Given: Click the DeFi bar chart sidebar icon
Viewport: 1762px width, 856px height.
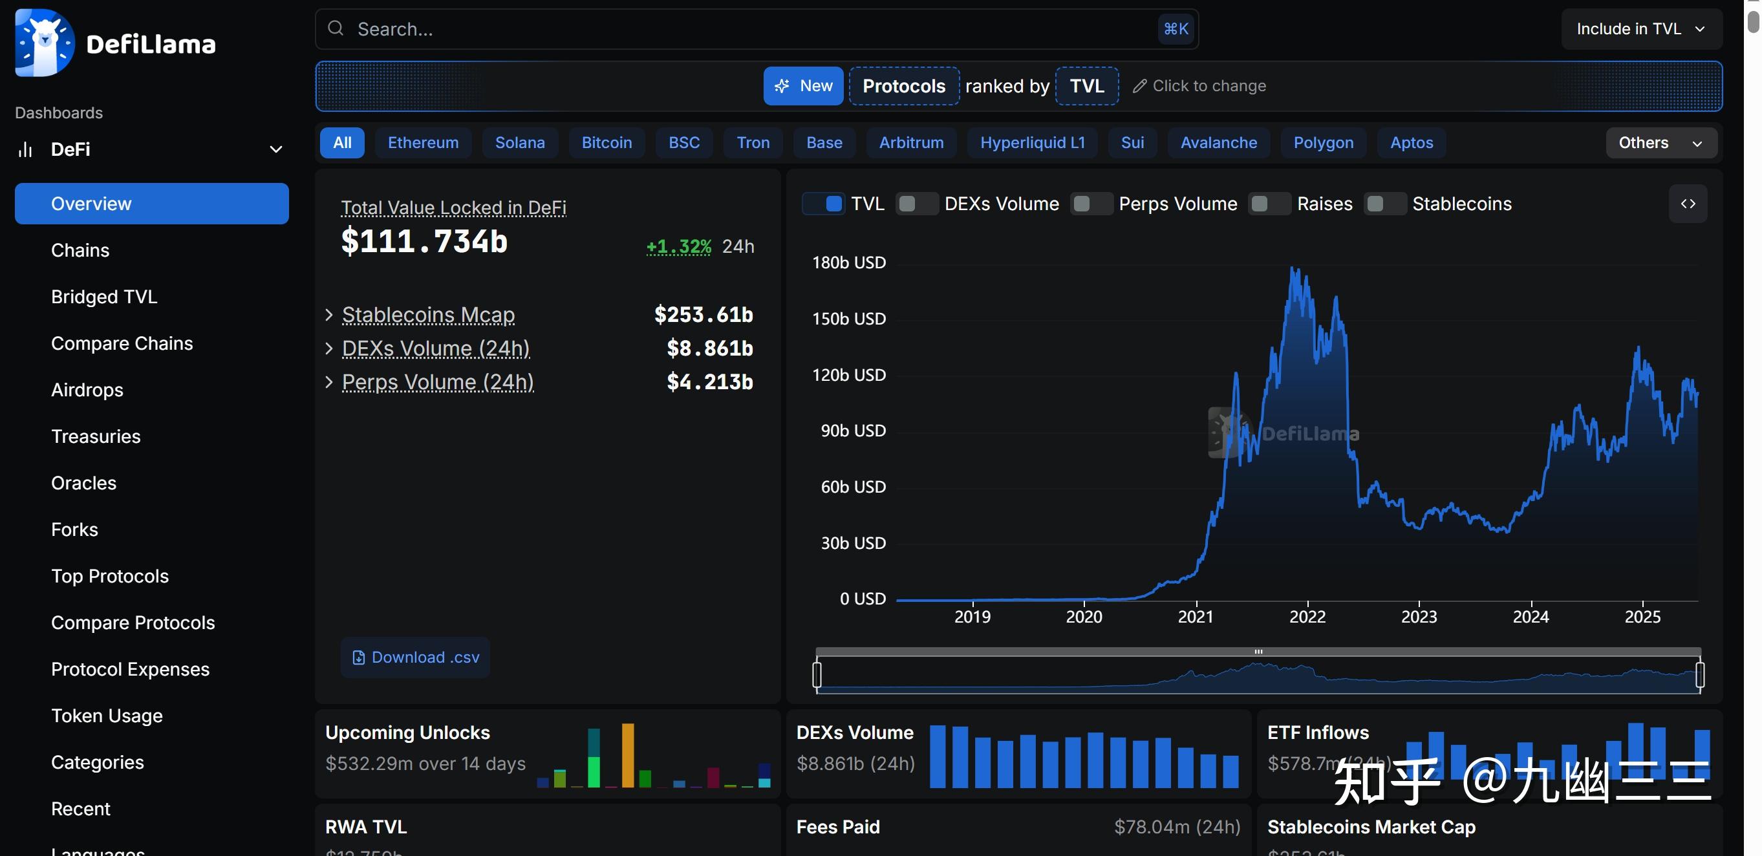Looking at the screenshot, I should (25, 149).
